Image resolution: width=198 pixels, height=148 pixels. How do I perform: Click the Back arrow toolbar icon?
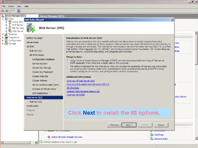coord(2,11)
